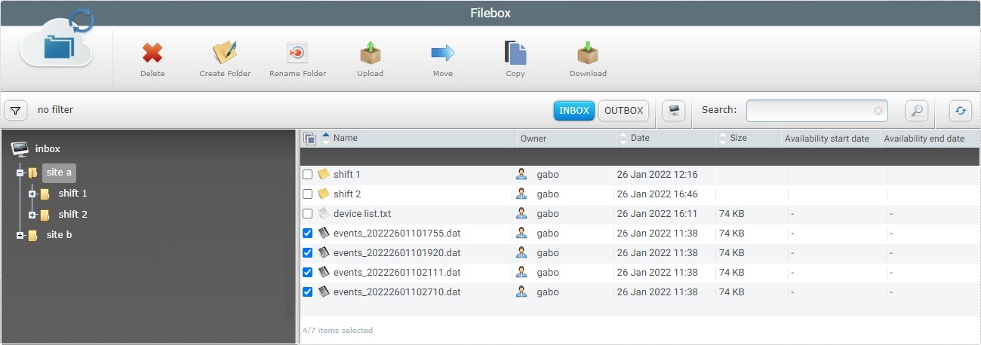This screenshot has width=981, height=345.
Task: Click the device list.txt file name
Action: 362,213
